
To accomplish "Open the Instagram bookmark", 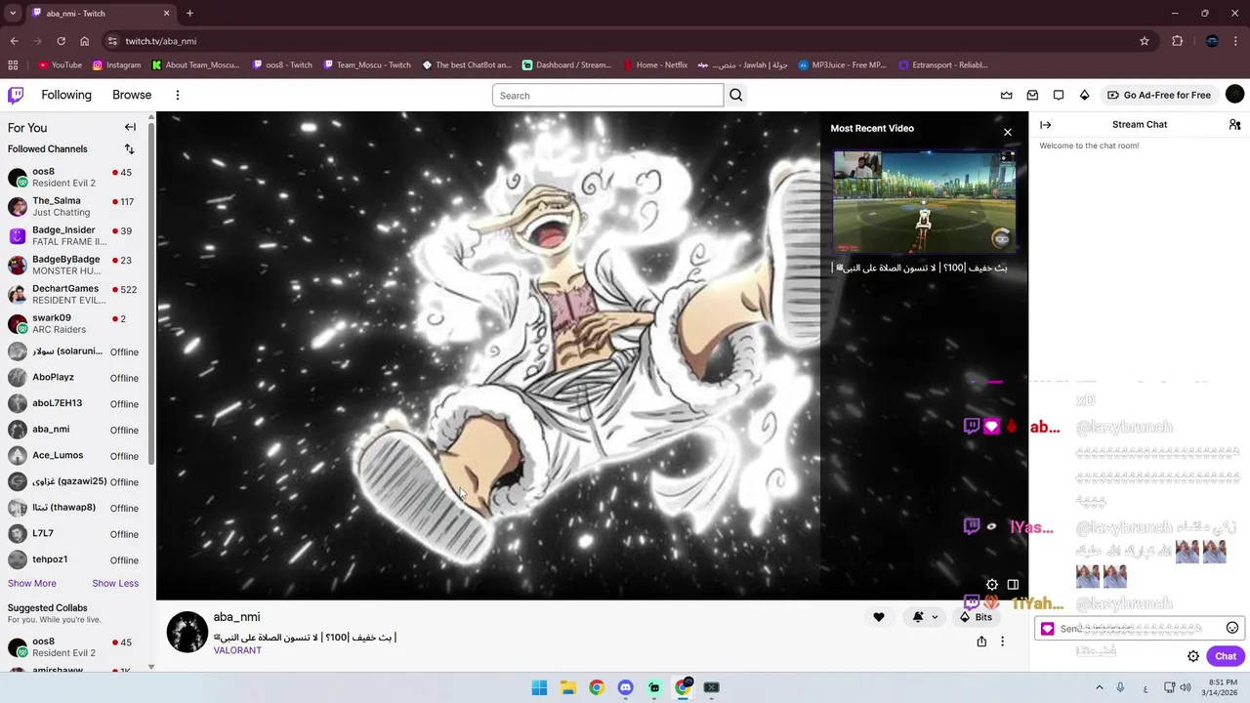I will tap(116, 65).
